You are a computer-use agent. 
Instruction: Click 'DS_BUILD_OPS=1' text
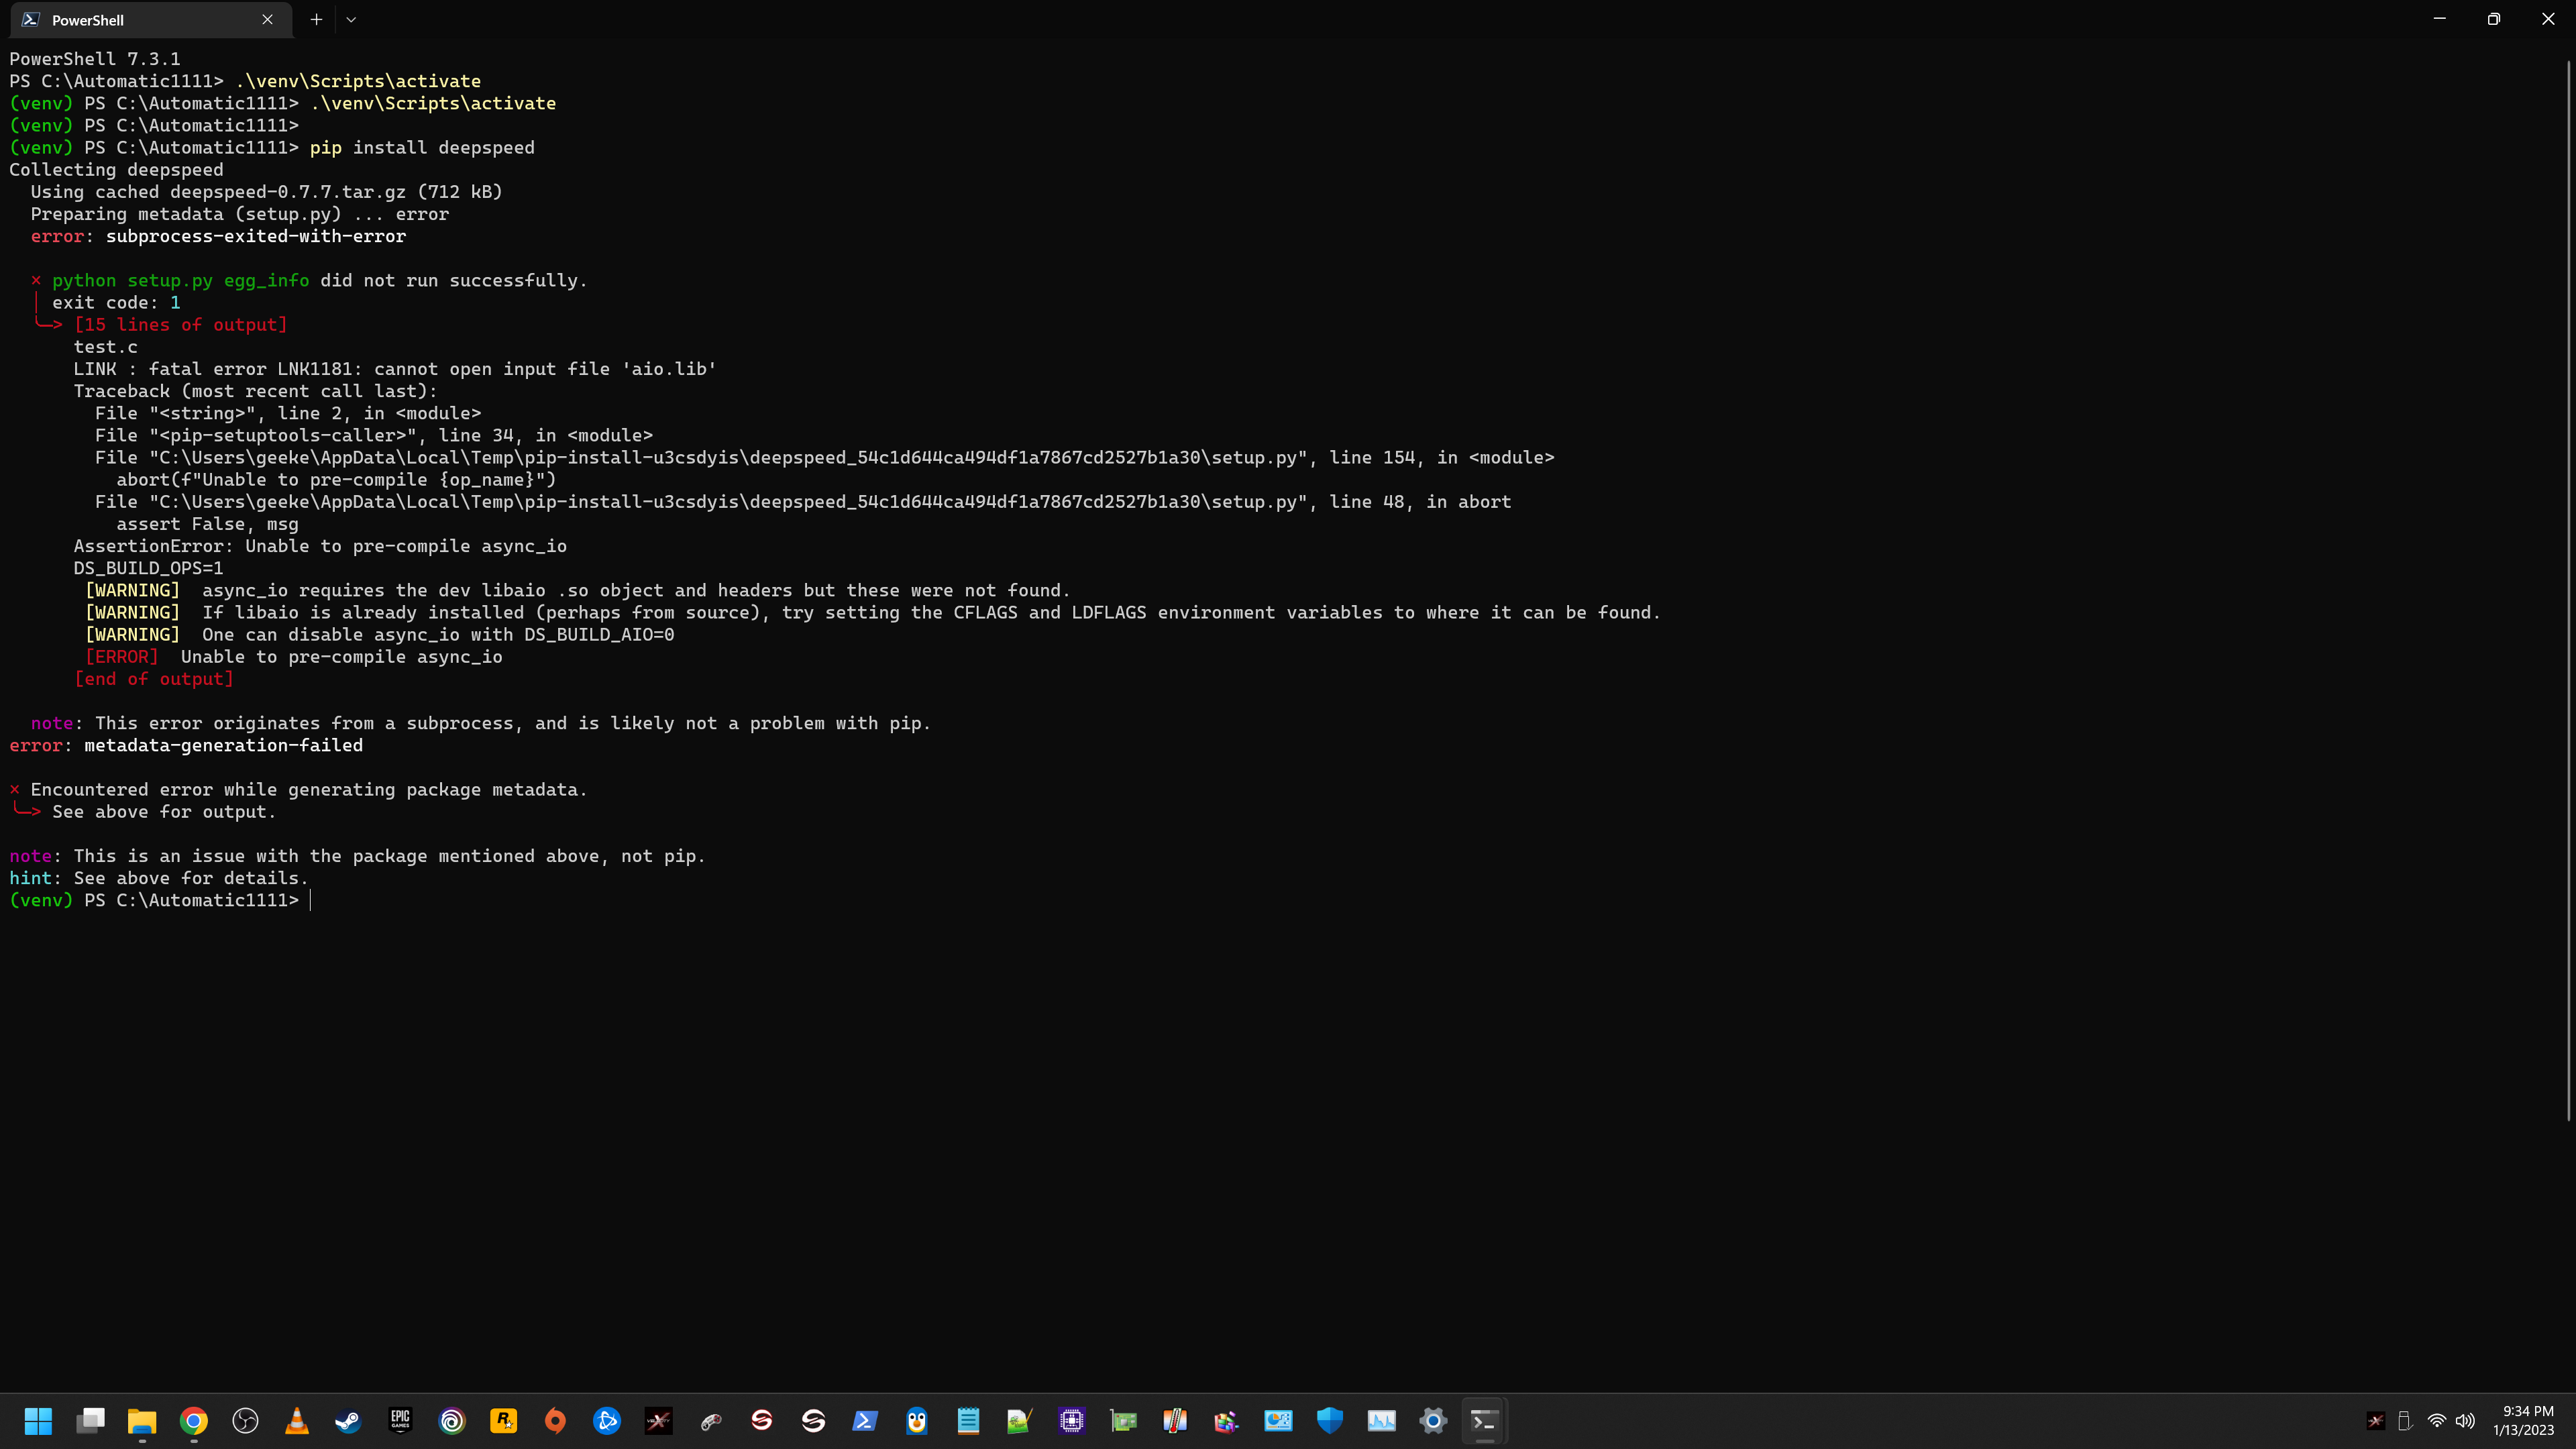[x=148, y=568]
